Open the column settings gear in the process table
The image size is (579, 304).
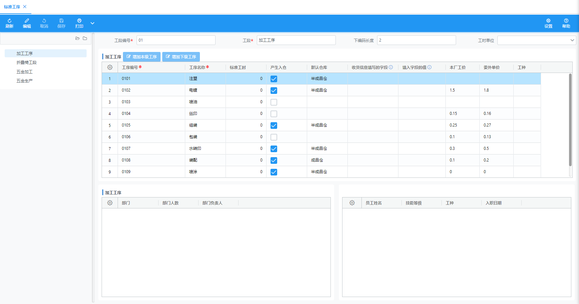pyautogui.click(x=110, y=67)
